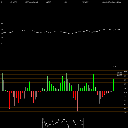This screenshot has width=128, height=128.
Task: Click the 105.88 value label
Action: [120, 75]
